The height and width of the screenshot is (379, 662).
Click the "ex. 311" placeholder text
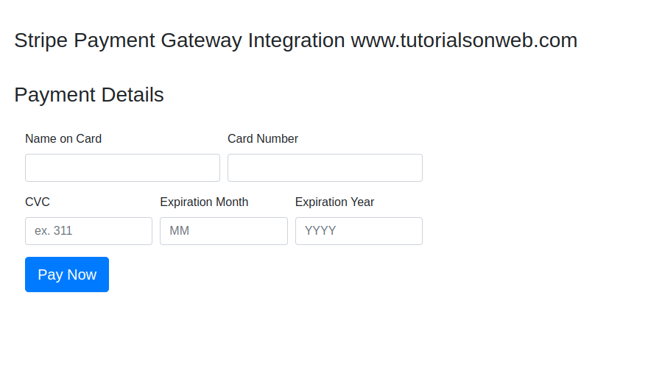tap(54, 231)
